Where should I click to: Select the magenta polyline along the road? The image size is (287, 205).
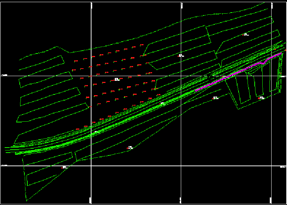tap(230, 76)
